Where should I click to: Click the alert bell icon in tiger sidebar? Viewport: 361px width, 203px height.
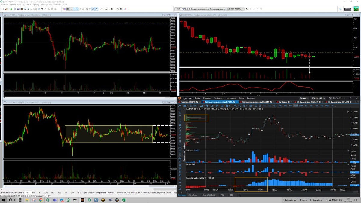(x=180, y=125)
